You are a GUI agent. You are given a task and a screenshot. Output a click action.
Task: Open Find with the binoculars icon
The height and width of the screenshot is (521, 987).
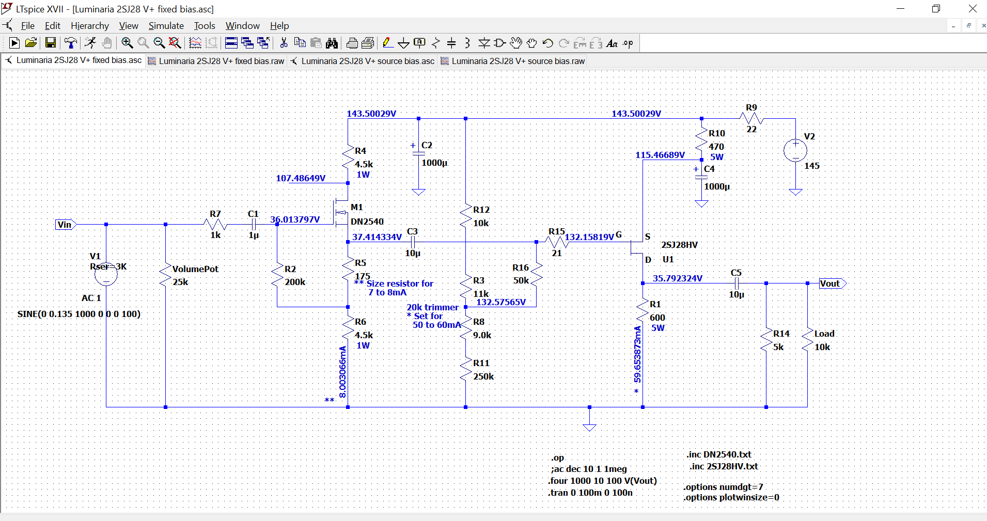point(332,43)
